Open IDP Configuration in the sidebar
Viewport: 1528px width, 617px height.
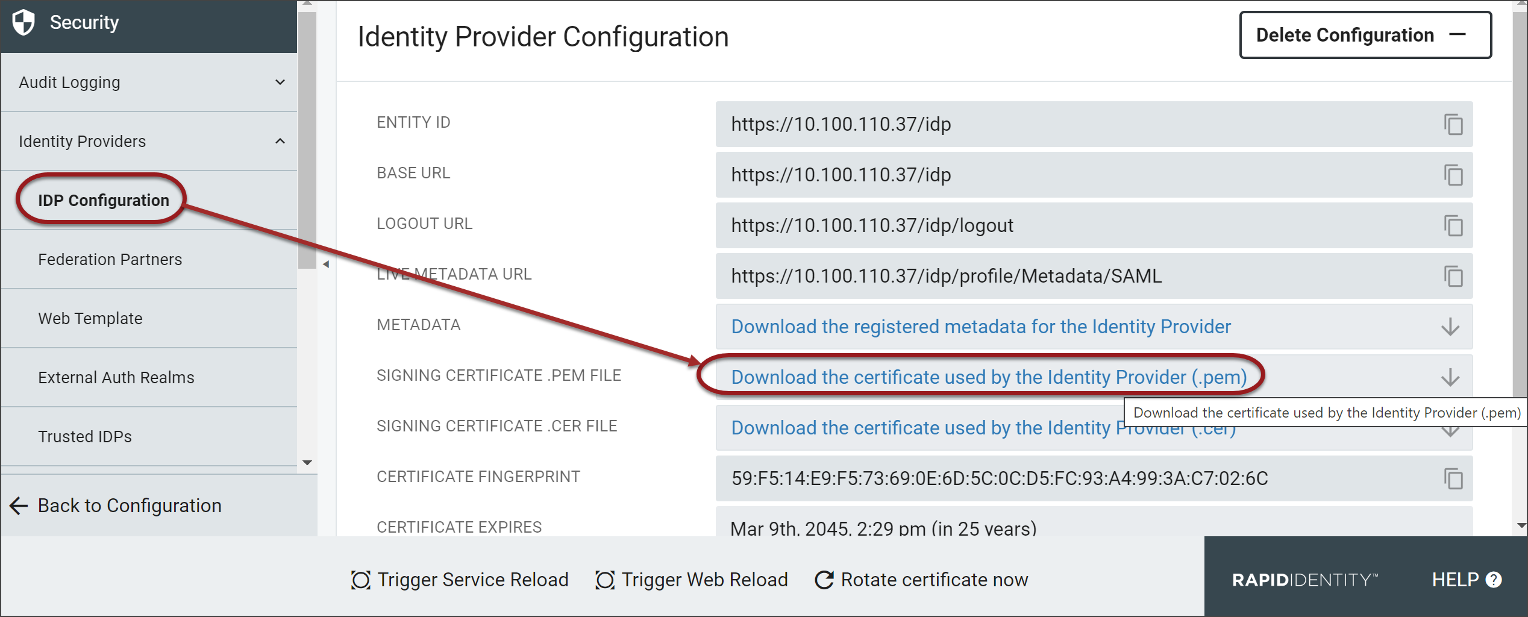[104, 200]
